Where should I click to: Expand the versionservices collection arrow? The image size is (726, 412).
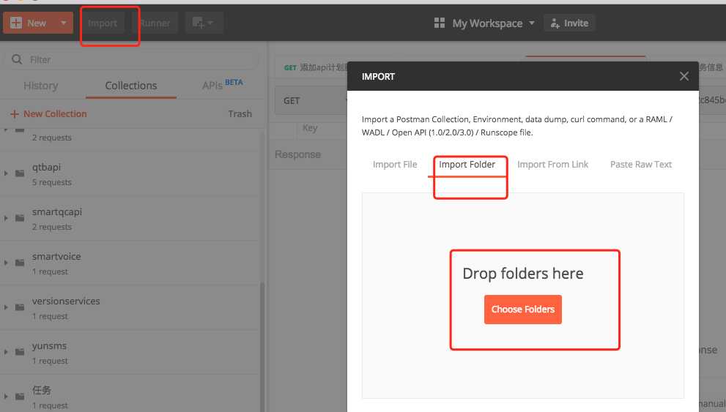coord(6,307)
